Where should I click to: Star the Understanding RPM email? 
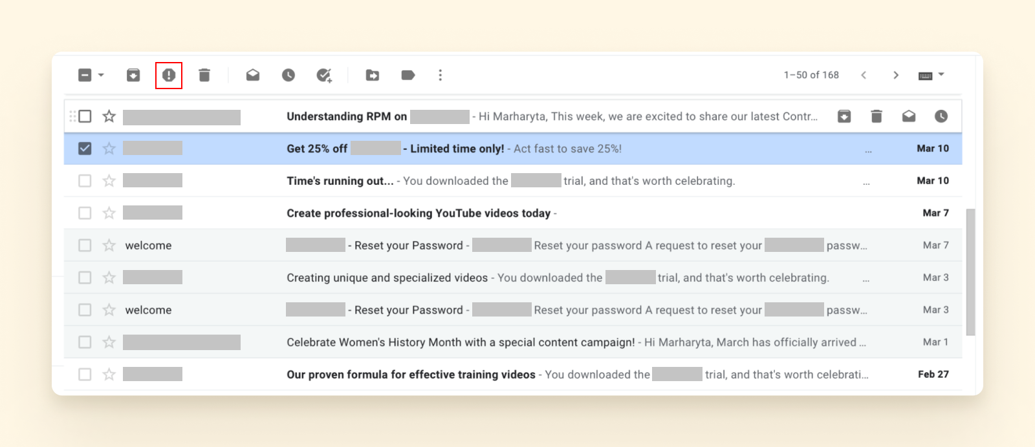click(x=109, y=116)
